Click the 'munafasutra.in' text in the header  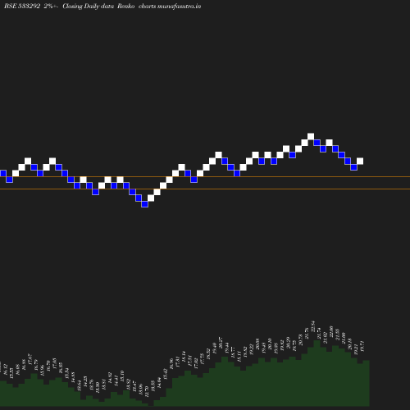179,6
